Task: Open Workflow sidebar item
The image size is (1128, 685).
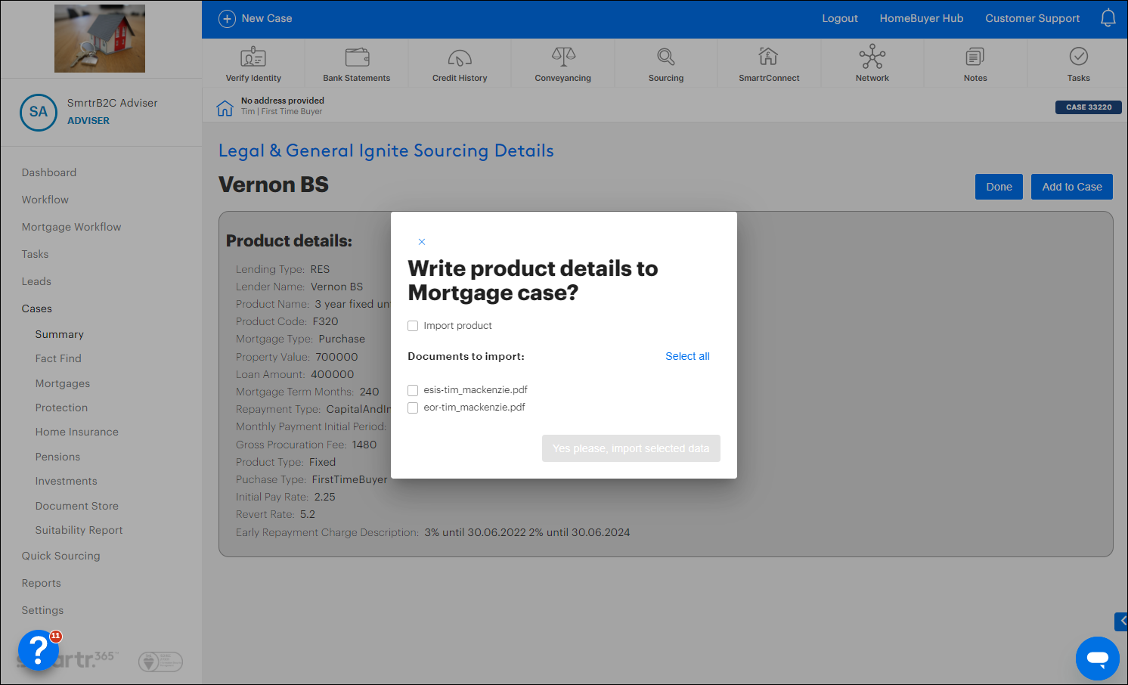Action: pyautogui.click(x=45, y=200)
